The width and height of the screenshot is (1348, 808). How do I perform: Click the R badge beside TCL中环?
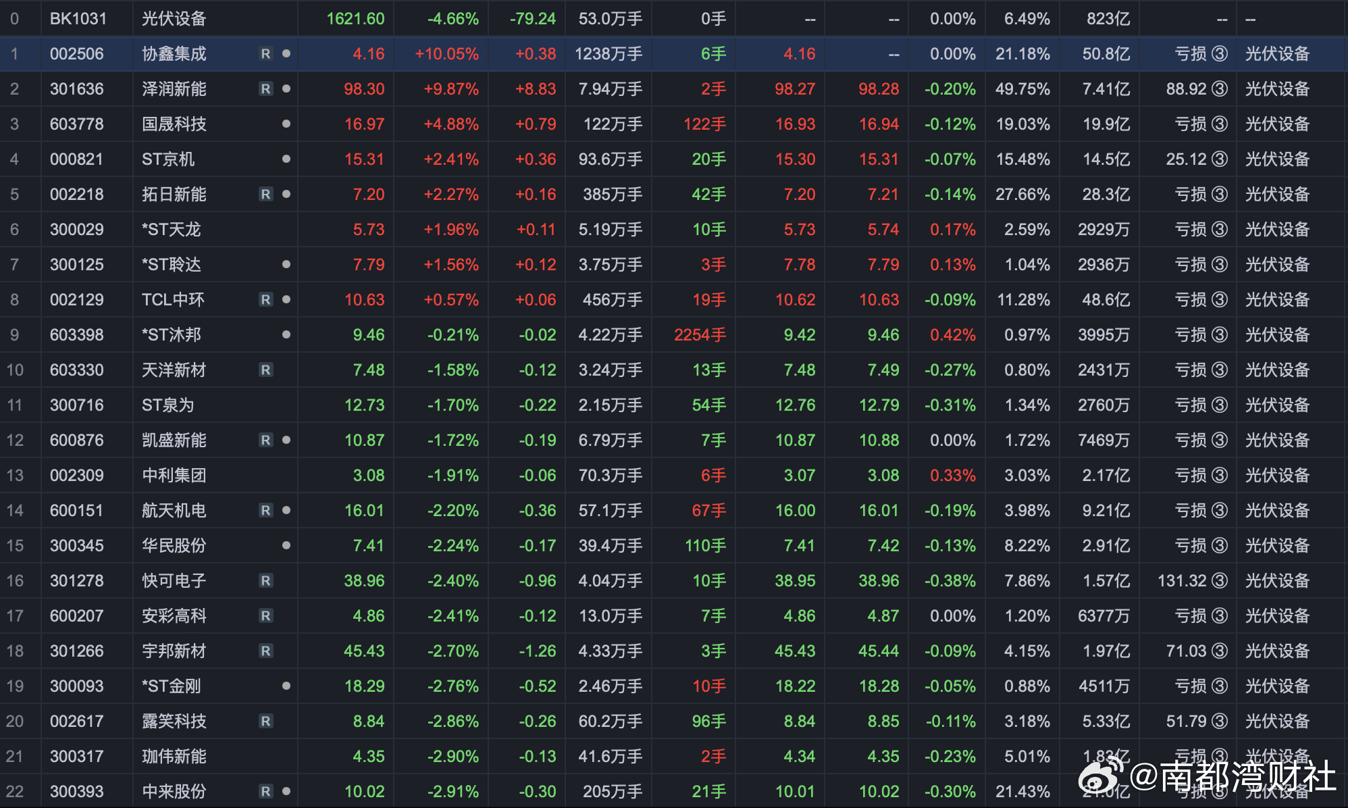(266, 300)
